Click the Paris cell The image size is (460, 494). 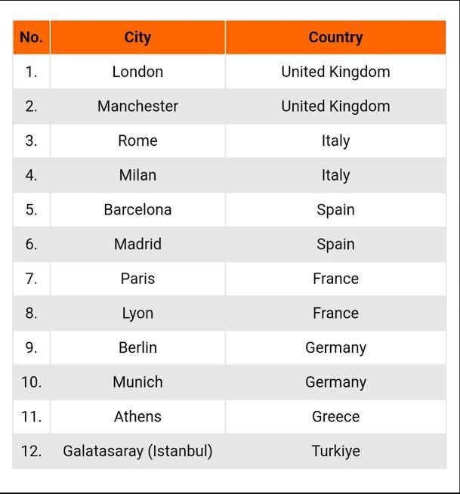click(x=137, y=279)
